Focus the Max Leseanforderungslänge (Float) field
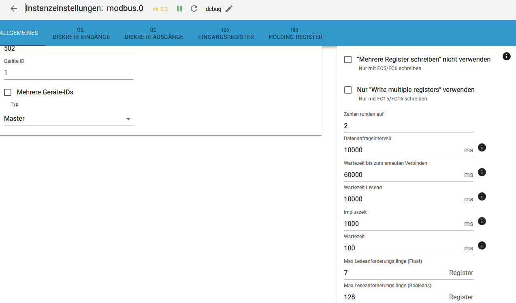The height and width of the screenshot is (303, 516). tap(395, 273)
